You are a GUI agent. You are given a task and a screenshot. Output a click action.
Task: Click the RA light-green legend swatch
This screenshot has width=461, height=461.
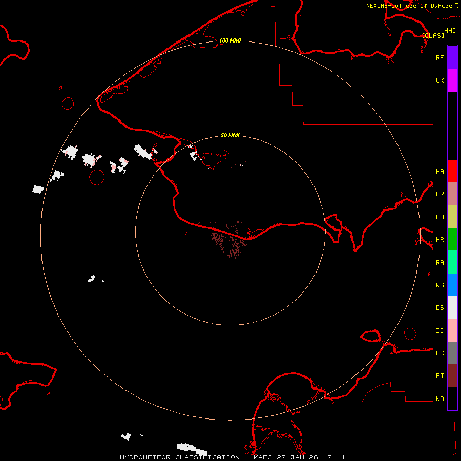452,262
